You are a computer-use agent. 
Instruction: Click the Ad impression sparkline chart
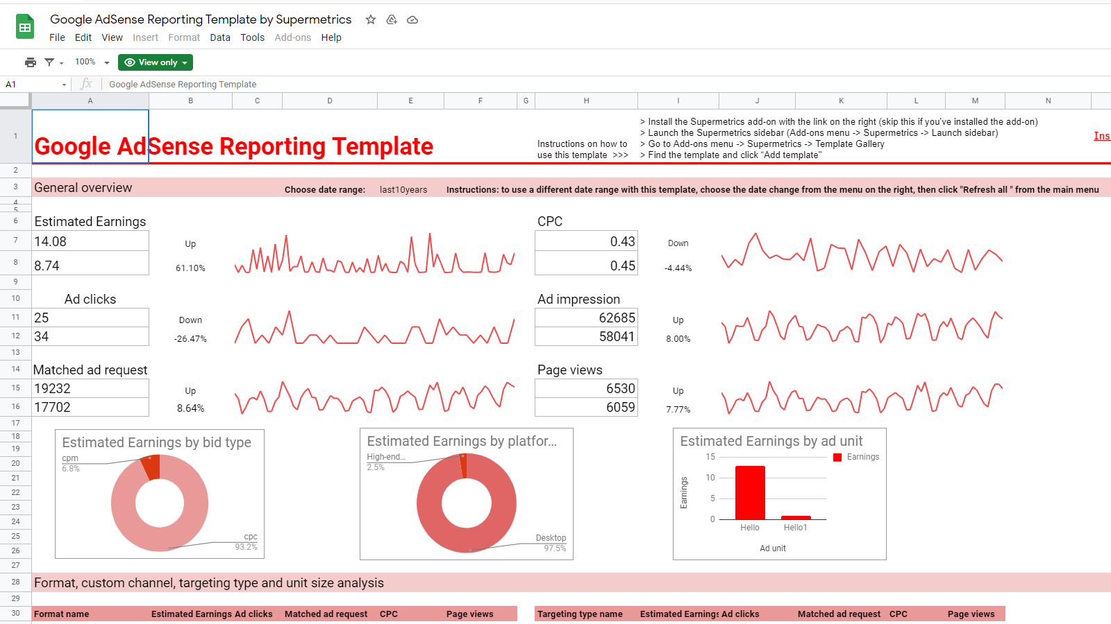pos(862,327)
